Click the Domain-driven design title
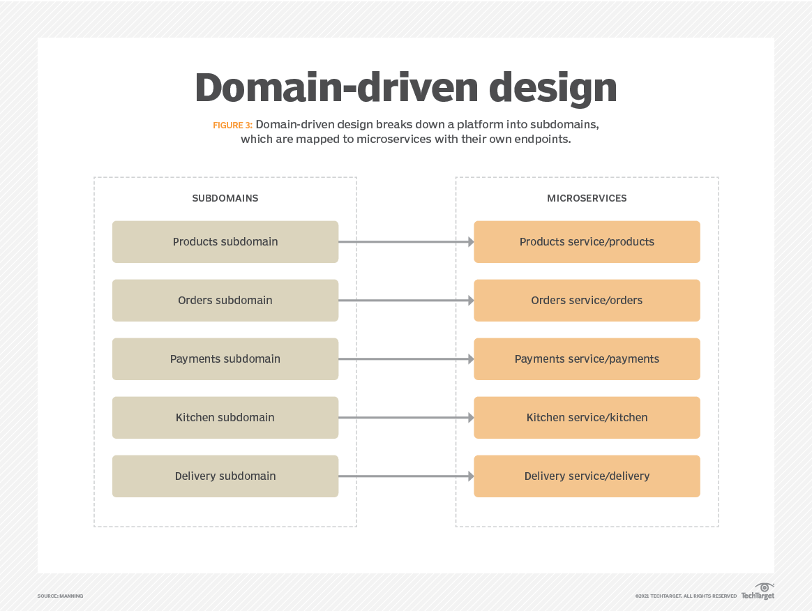812x611 pixels. click(406, 88)
